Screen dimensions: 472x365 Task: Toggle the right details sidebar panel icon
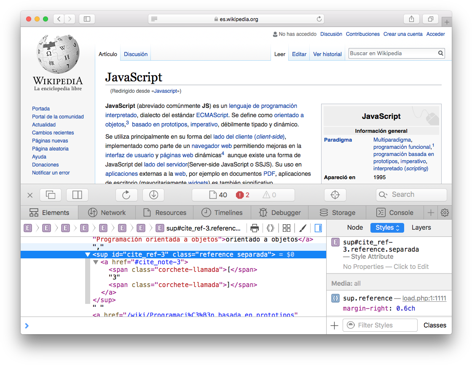pos(318,228)
